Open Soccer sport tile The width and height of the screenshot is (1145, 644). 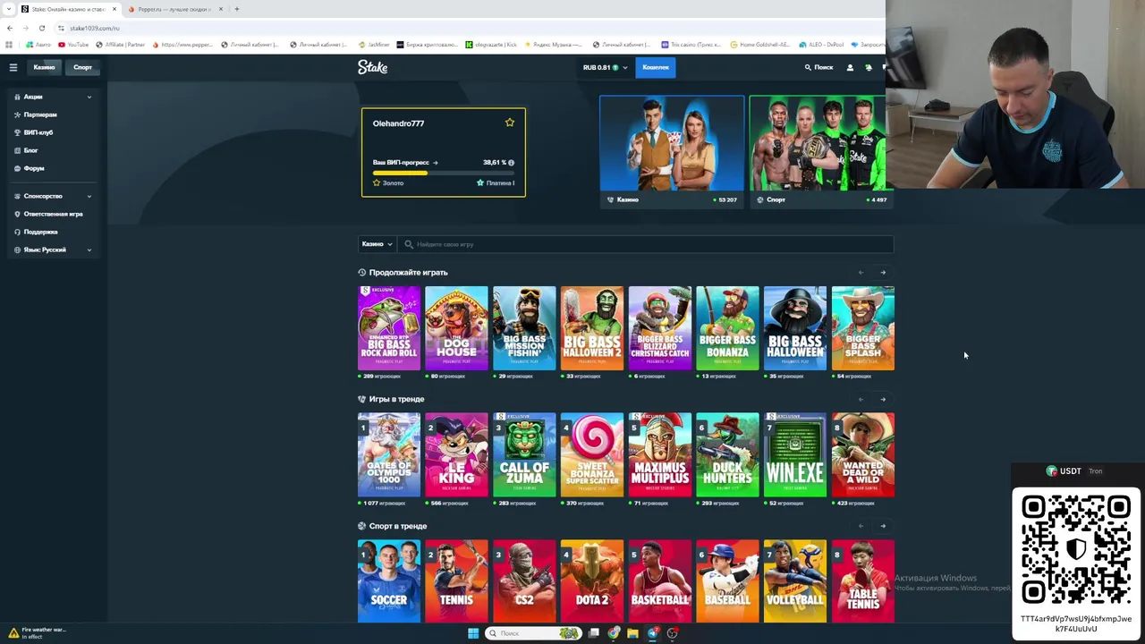coord(389,581)
